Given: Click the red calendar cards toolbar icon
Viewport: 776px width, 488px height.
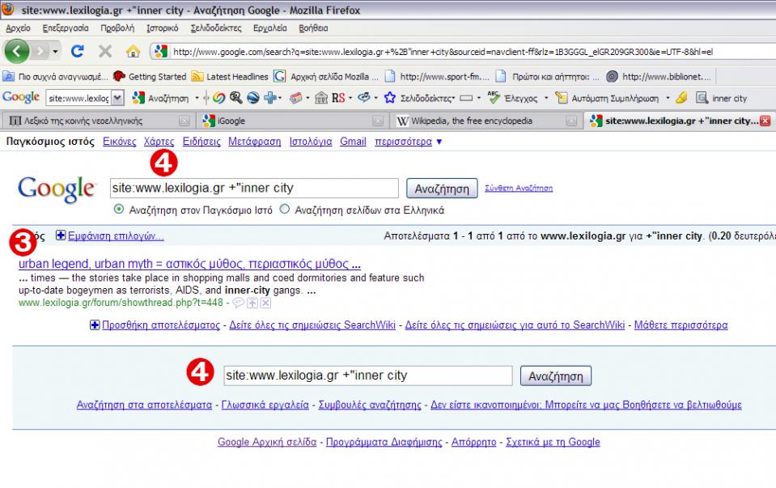Looking at the screenshot, I should pos(296,98).
